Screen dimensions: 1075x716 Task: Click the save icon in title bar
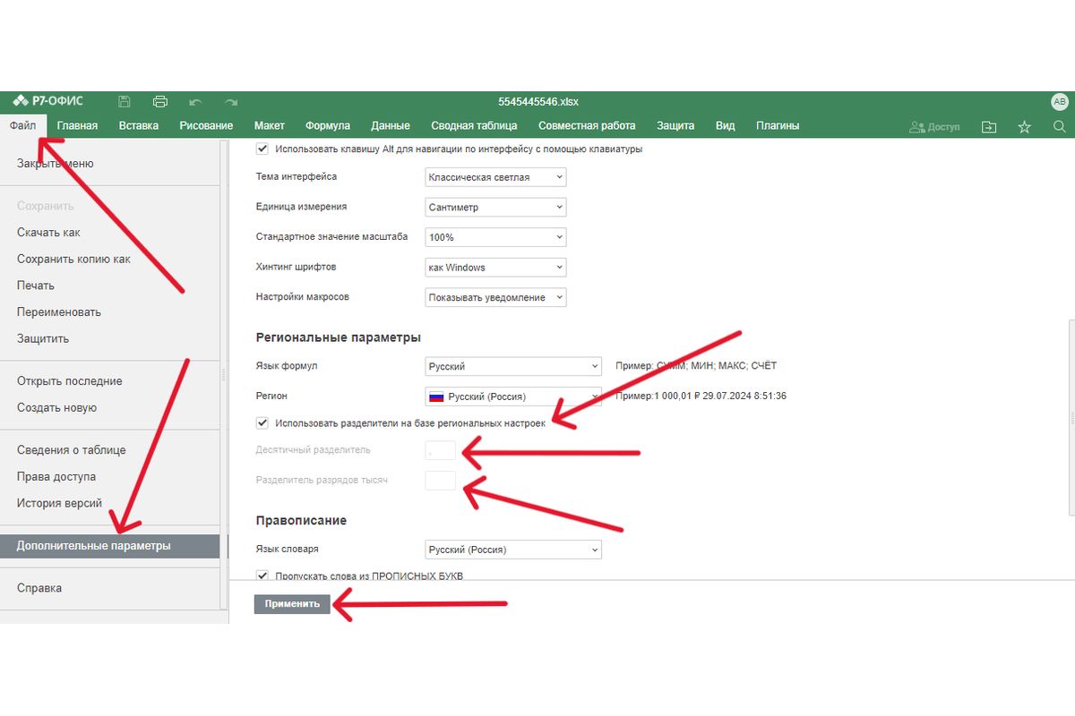pyautogui.click(x=125, y=102)
